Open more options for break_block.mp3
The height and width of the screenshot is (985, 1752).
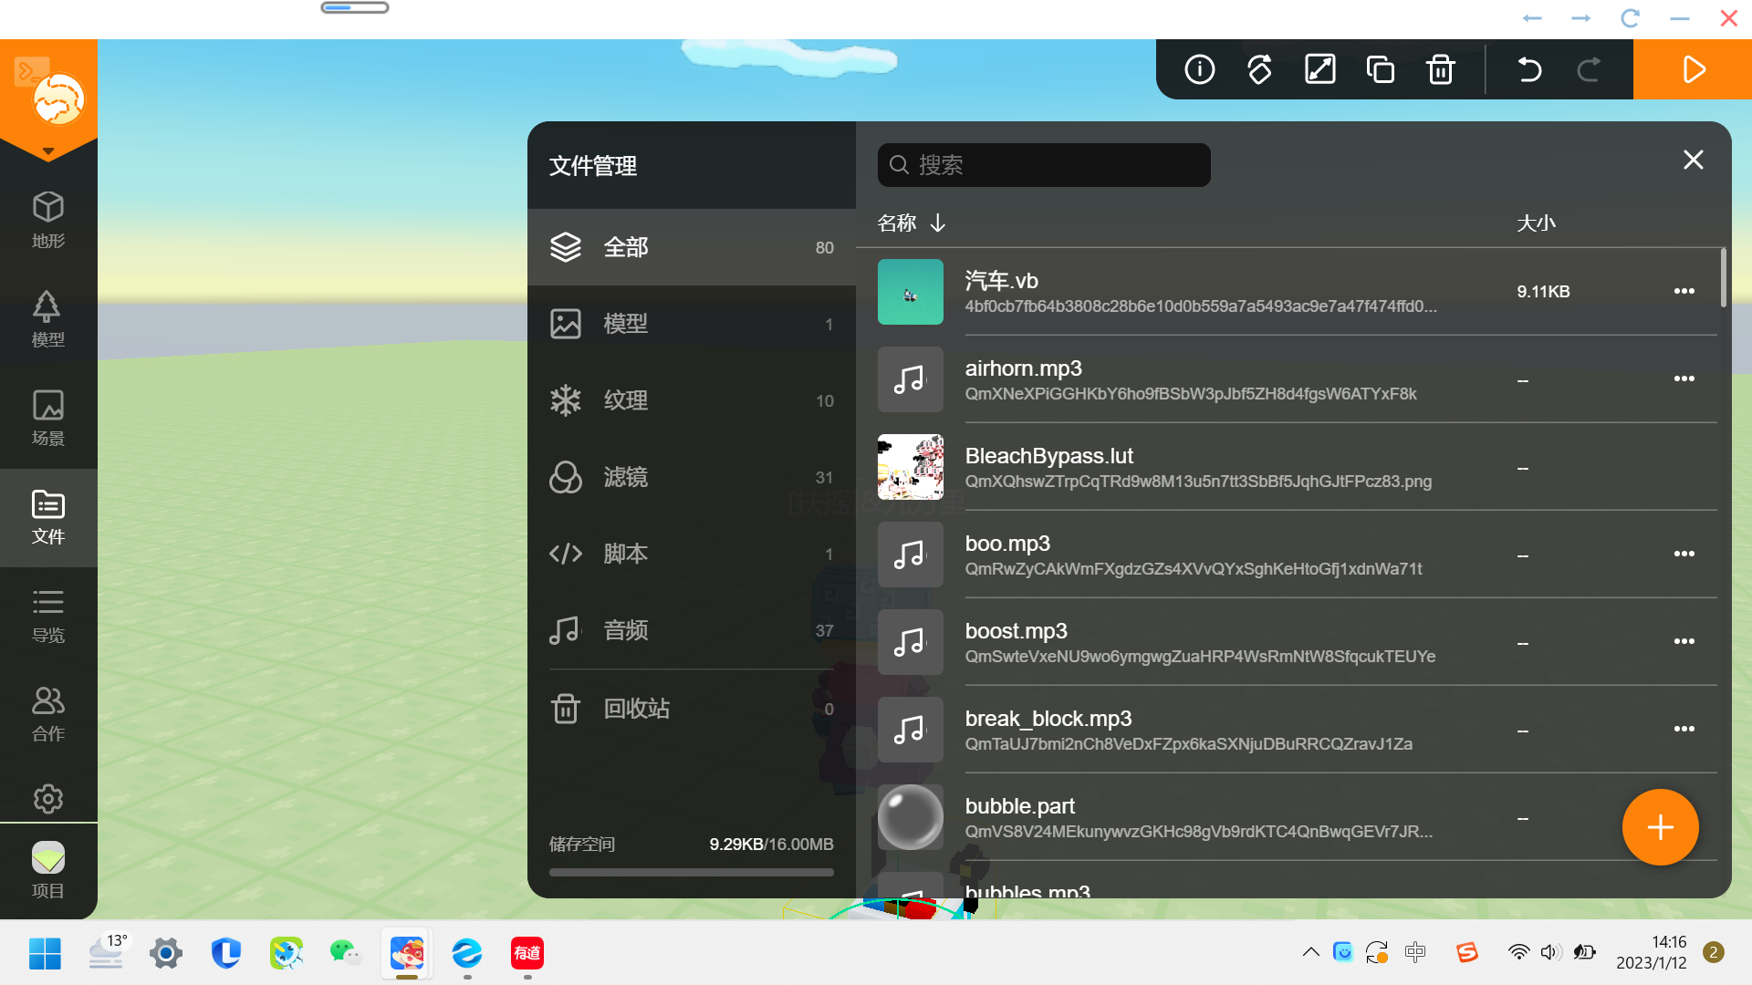click(x=1684, y=729)
